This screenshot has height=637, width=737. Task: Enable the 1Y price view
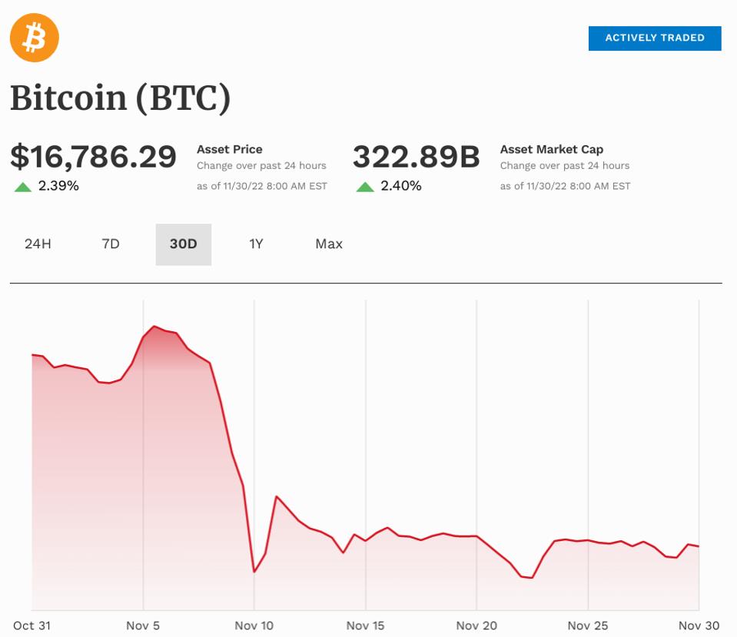(x=257, y=244)
